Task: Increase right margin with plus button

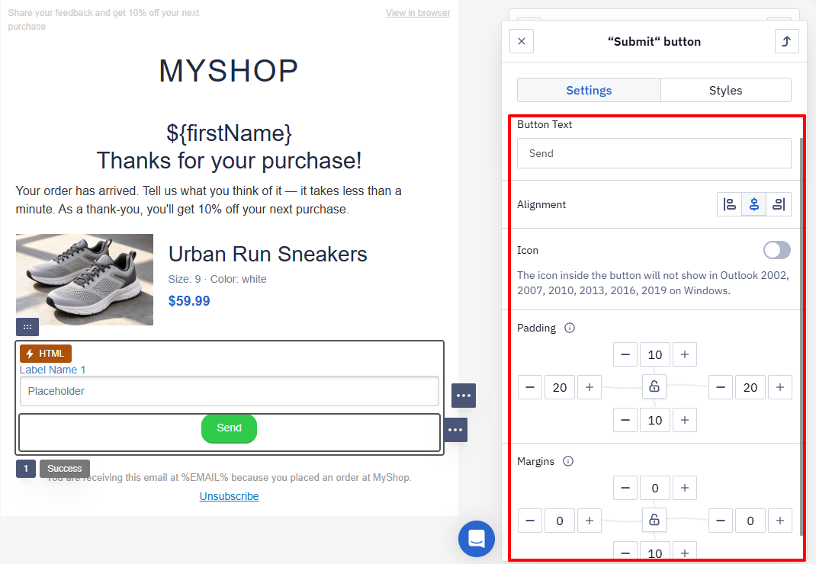Action: (x=780, y=521)
